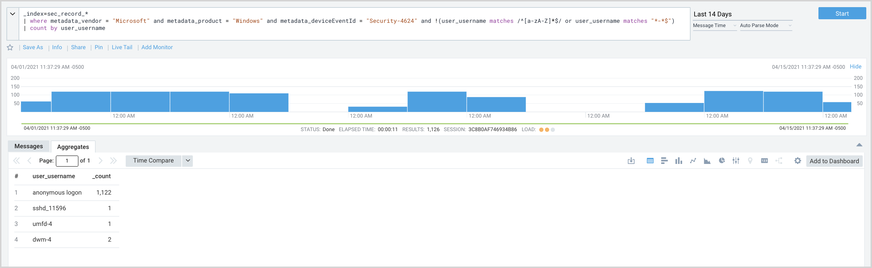Pick the pie chart icon

722,161
